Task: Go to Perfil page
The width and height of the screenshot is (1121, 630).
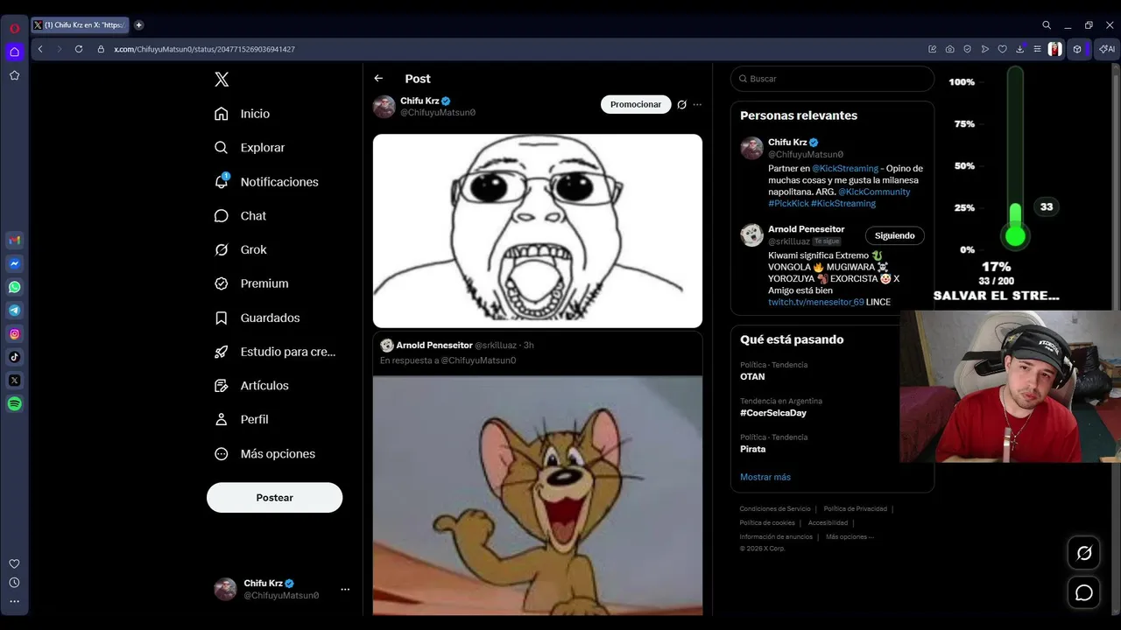Action: (x=242, y=420)
